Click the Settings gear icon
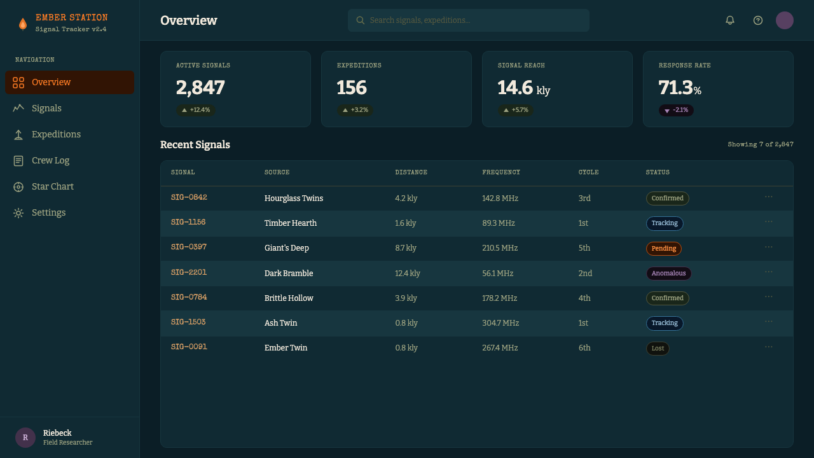 (x=18, y=213)
